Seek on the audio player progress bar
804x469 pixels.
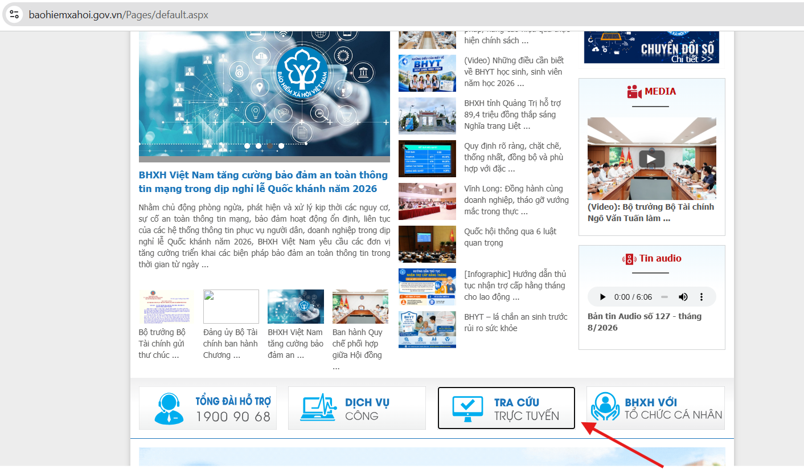point(664,297)
